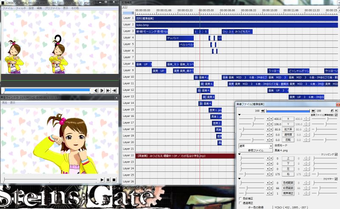Click left 彩度範囲 slider in chroma key
Viewport: 340px width, 209px height.
pos(252,188)
